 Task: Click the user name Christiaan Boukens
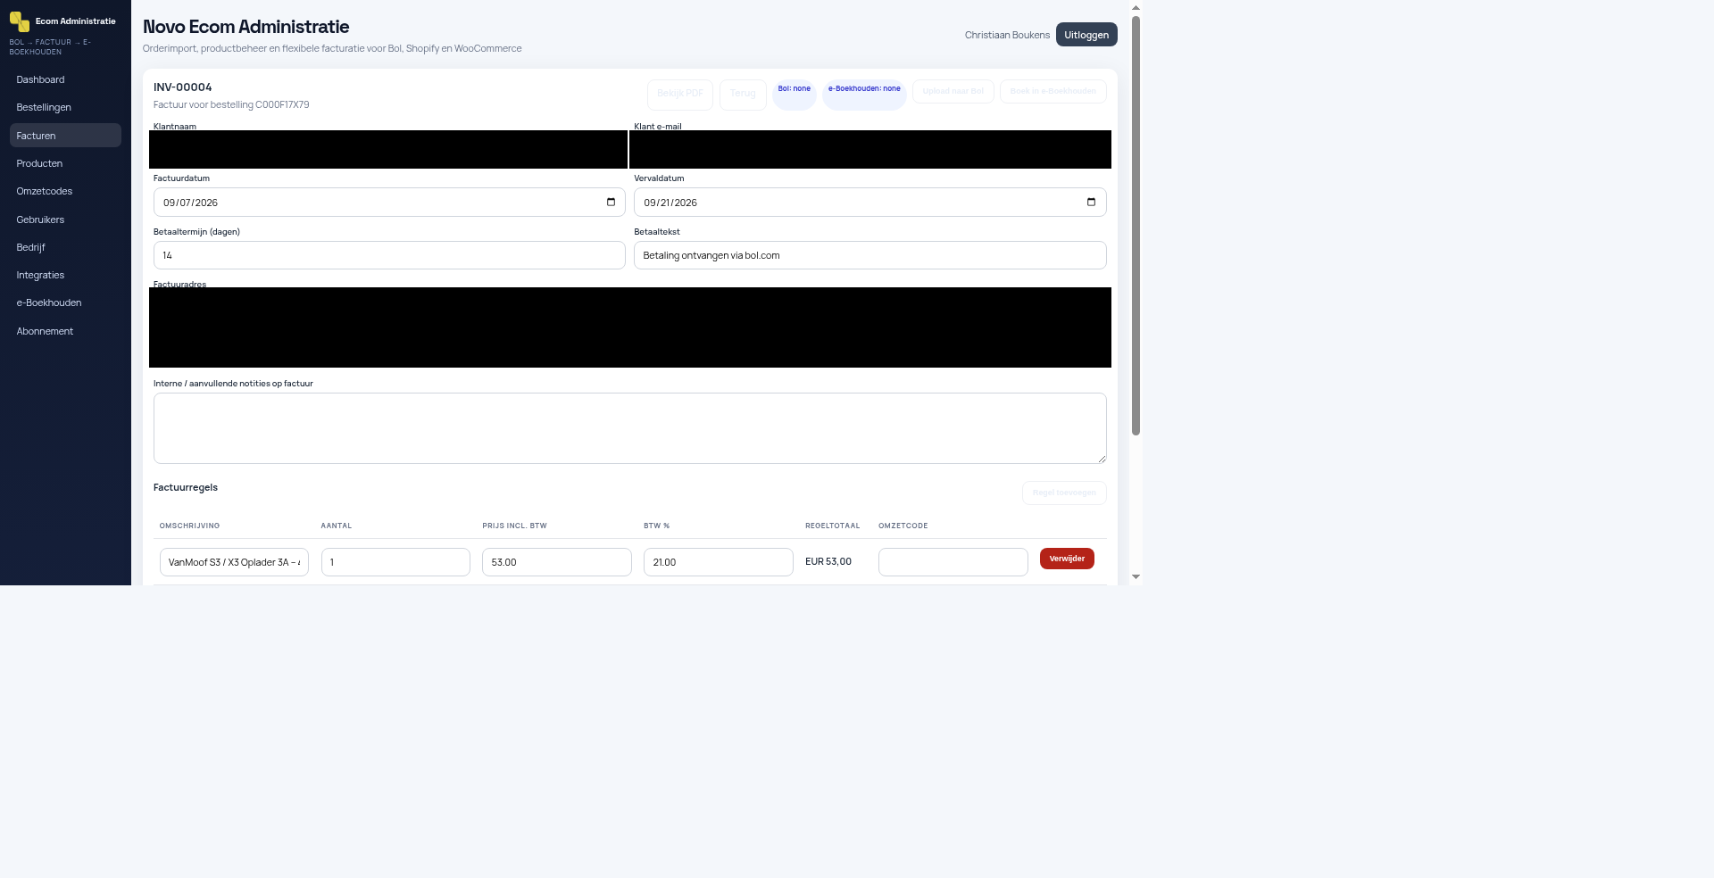coord(1007,35)
